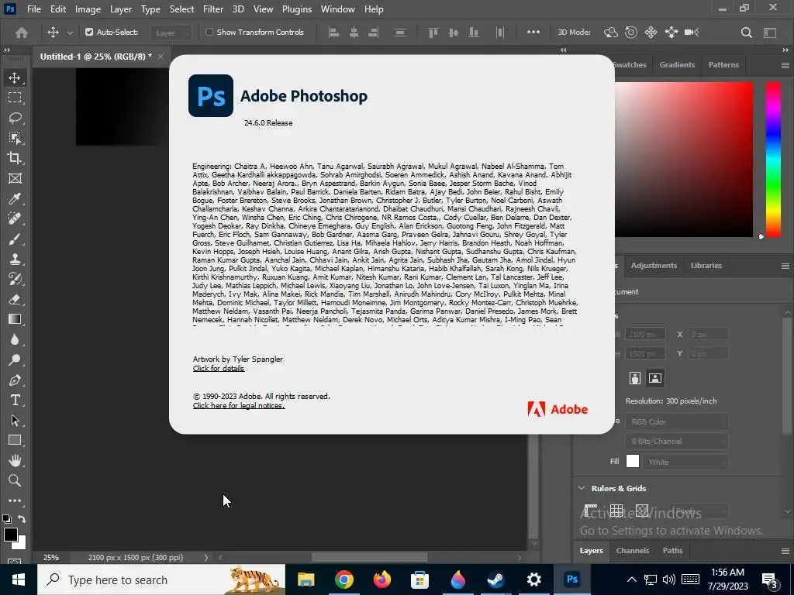Select the Rectangle shape tool
The image size is (794, 595).
click(15, 440)
